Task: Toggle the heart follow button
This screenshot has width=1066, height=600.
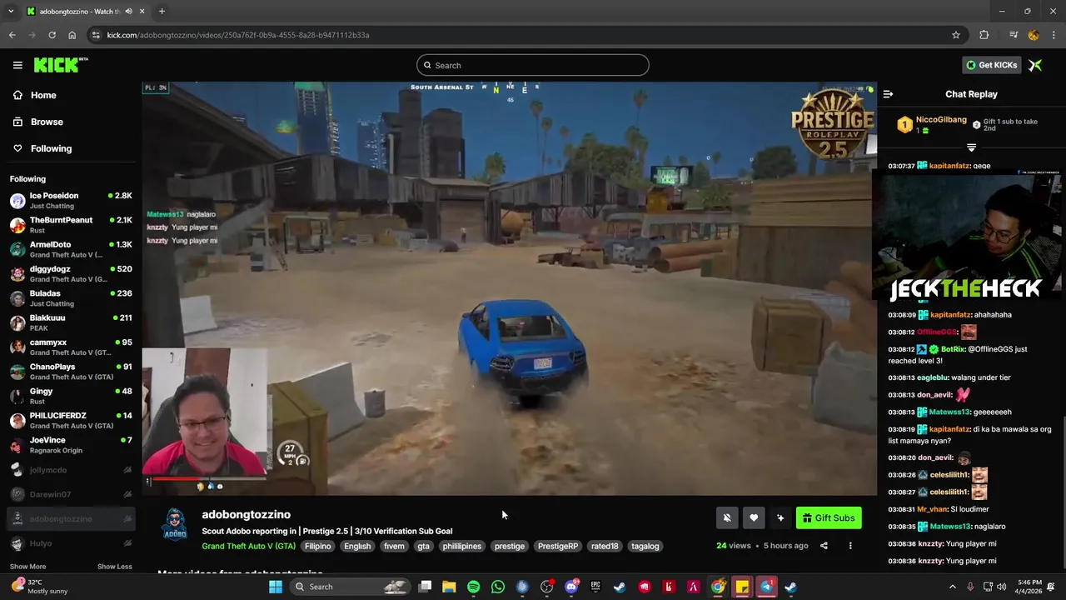Action: point(754,517)
